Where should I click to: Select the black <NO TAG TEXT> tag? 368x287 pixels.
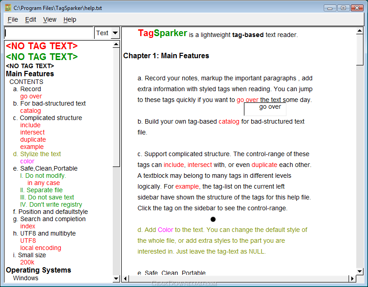[x=30, y=66]
